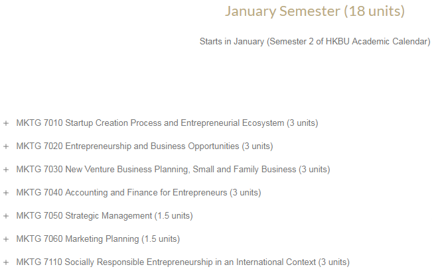Viewport: 432px width, 269px height.
Task: Open Startup Creation Process and Entrepreneurial Ecosystem course
Action: click(167, 123)
